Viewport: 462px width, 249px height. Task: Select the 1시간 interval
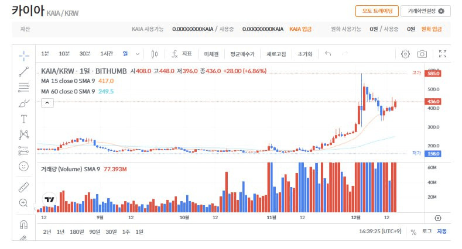click(x=107, y=54)
